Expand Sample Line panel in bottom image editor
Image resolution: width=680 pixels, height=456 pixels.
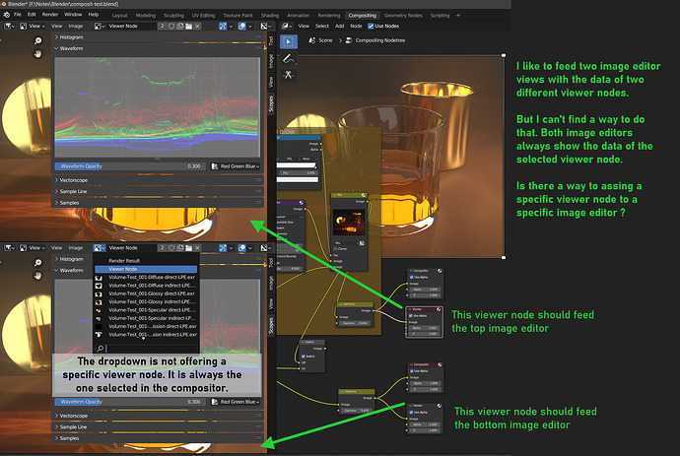(159, 427)
